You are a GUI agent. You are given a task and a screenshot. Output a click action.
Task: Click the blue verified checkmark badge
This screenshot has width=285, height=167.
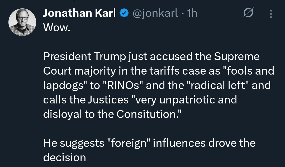[x=123, y=13]
